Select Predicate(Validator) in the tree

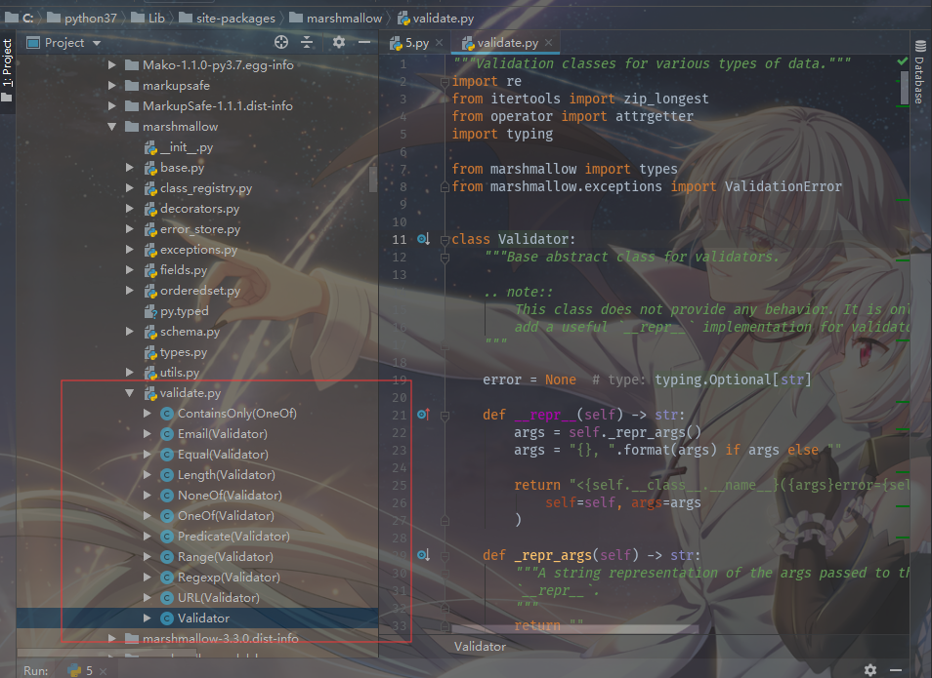tap(233, 537)
